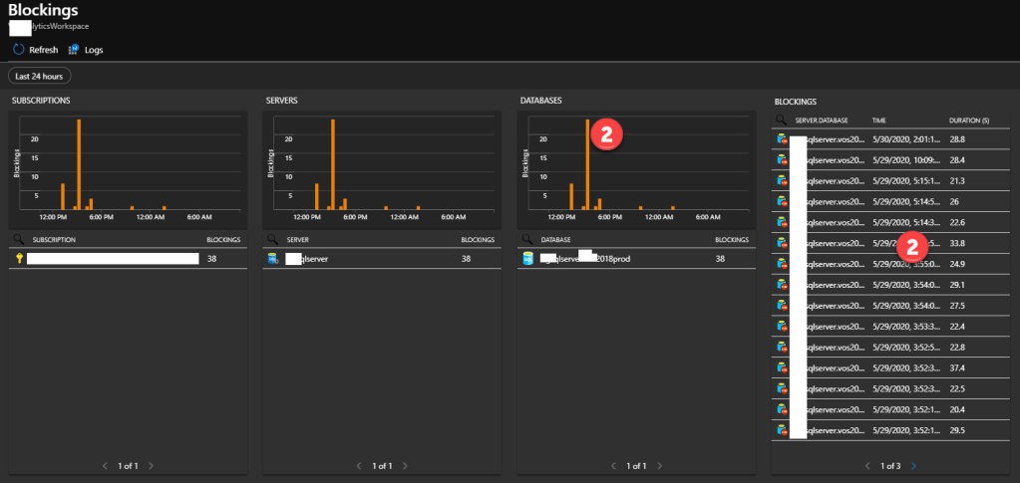Click the sqlserver server icon in Servers list
Image resolution: width=1020 pixels, height=483 pixels.
point(273,259)
